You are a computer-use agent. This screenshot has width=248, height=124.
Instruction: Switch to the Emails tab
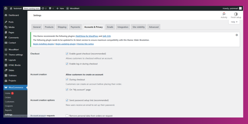110,27
